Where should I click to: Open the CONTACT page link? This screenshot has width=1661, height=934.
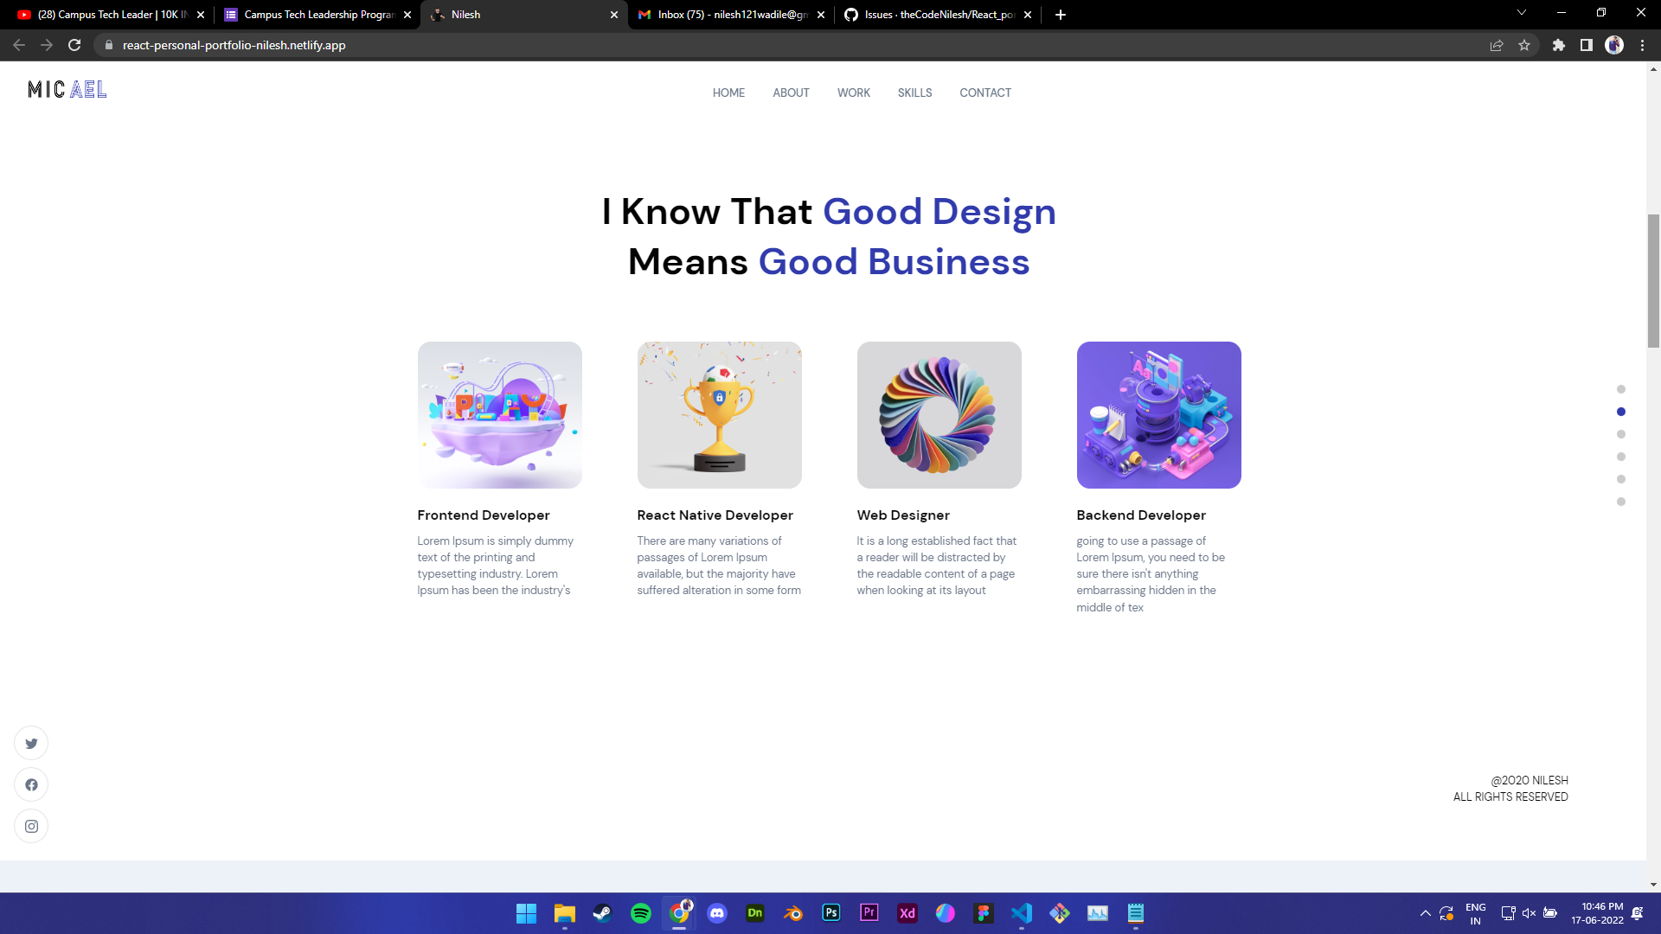pyautogui.click(x=985, y=93)
